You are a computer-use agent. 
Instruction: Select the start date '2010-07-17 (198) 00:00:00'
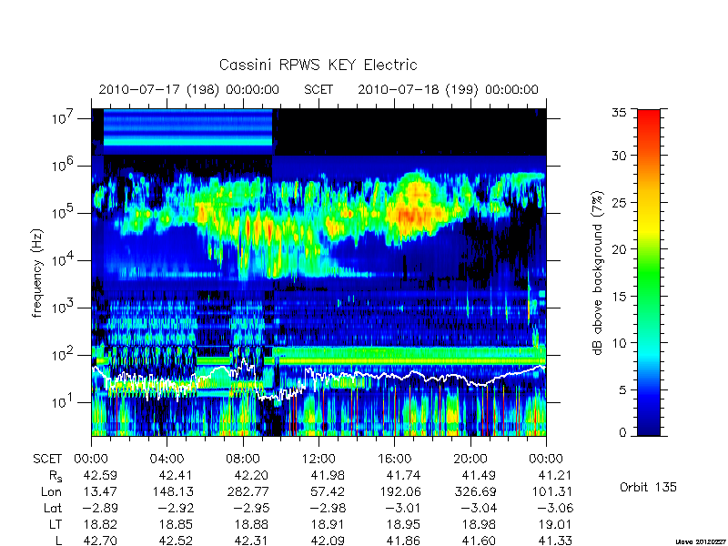click(189, 89)
